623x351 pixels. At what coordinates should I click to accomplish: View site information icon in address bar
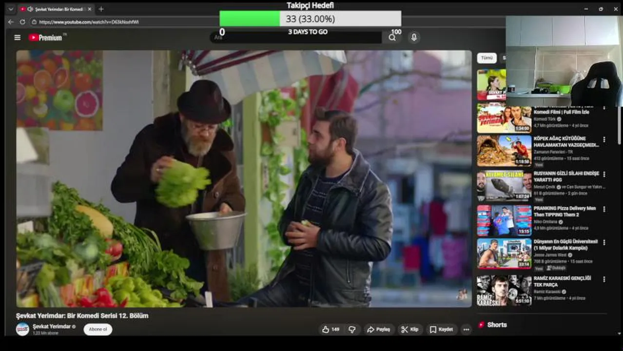(x=34, y=22)
